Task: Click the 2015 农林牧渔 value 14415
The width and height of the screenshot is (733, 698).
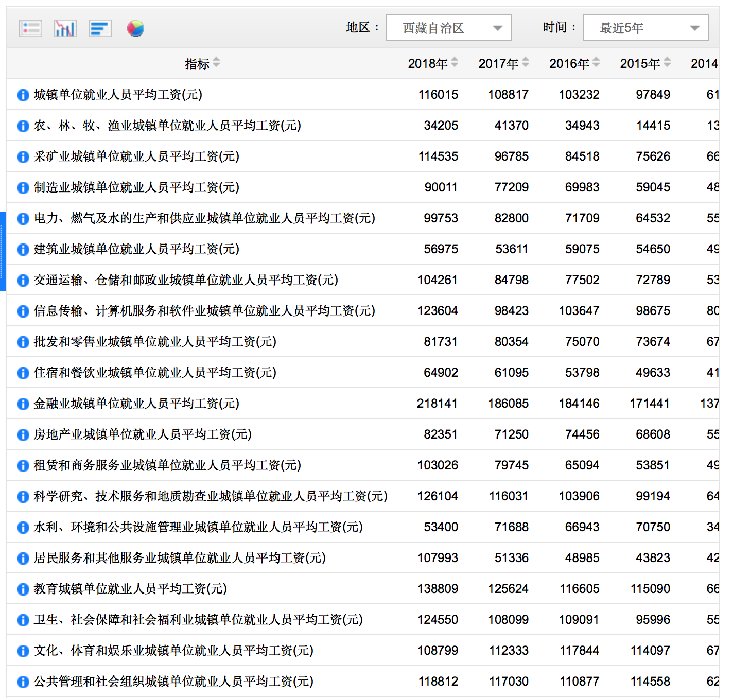Action: [653, 126]
